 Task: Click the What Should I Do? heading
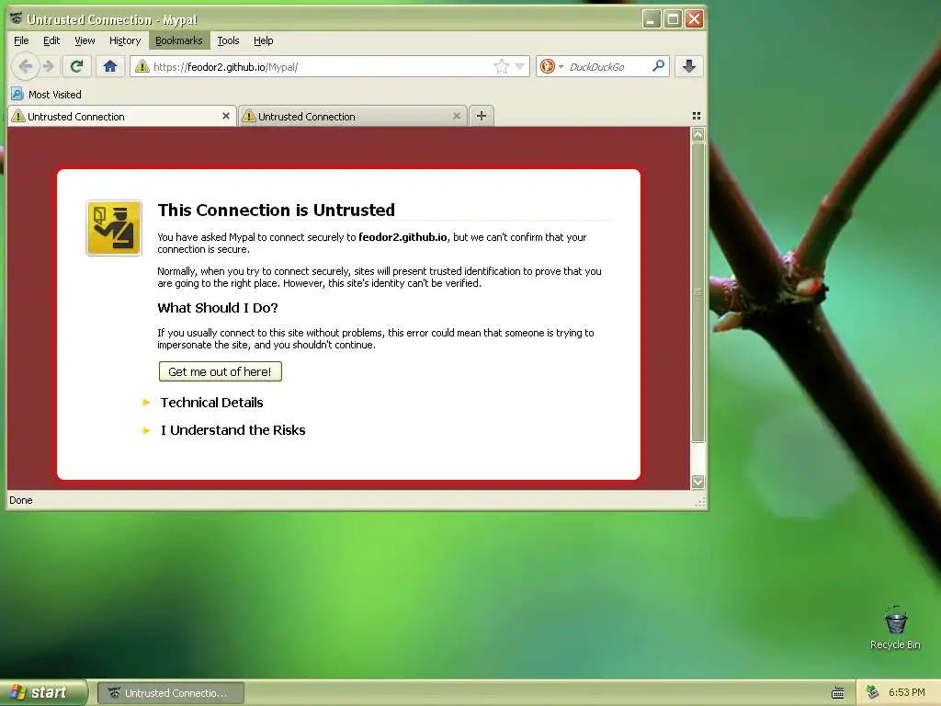tap(217, 308)
